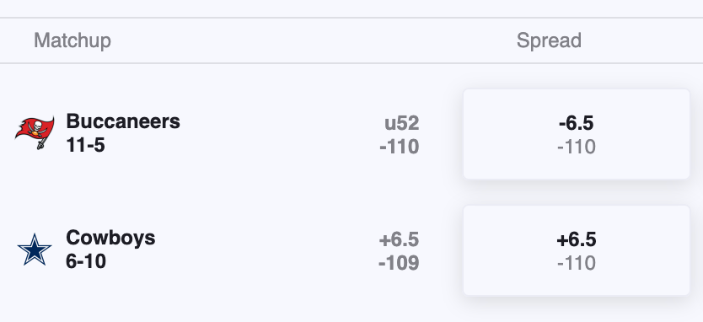
Task: Click the Matchup column header
Action: pyautogui.click(x=72, y=40)
